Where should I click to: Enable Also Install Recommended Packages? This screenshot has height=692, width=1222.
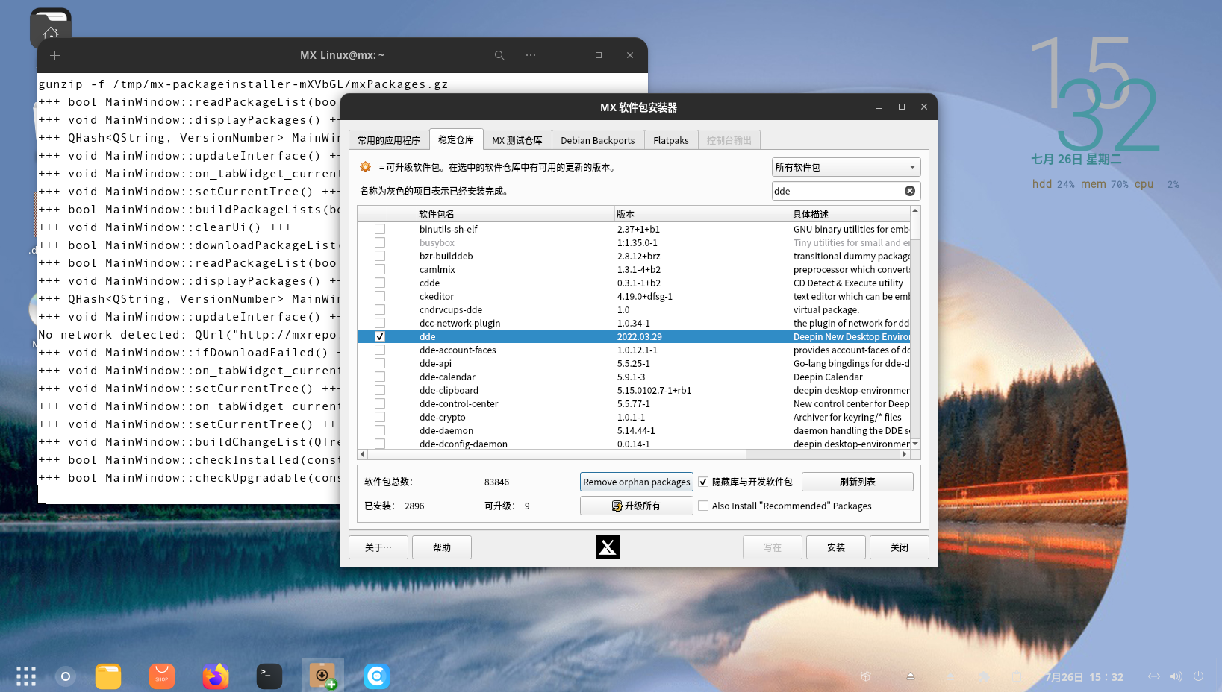coord(703,506)
